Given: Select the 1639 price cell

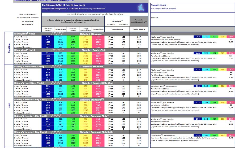Looking at the screenshot, I should pyautogui.click(x=60, y=45).
